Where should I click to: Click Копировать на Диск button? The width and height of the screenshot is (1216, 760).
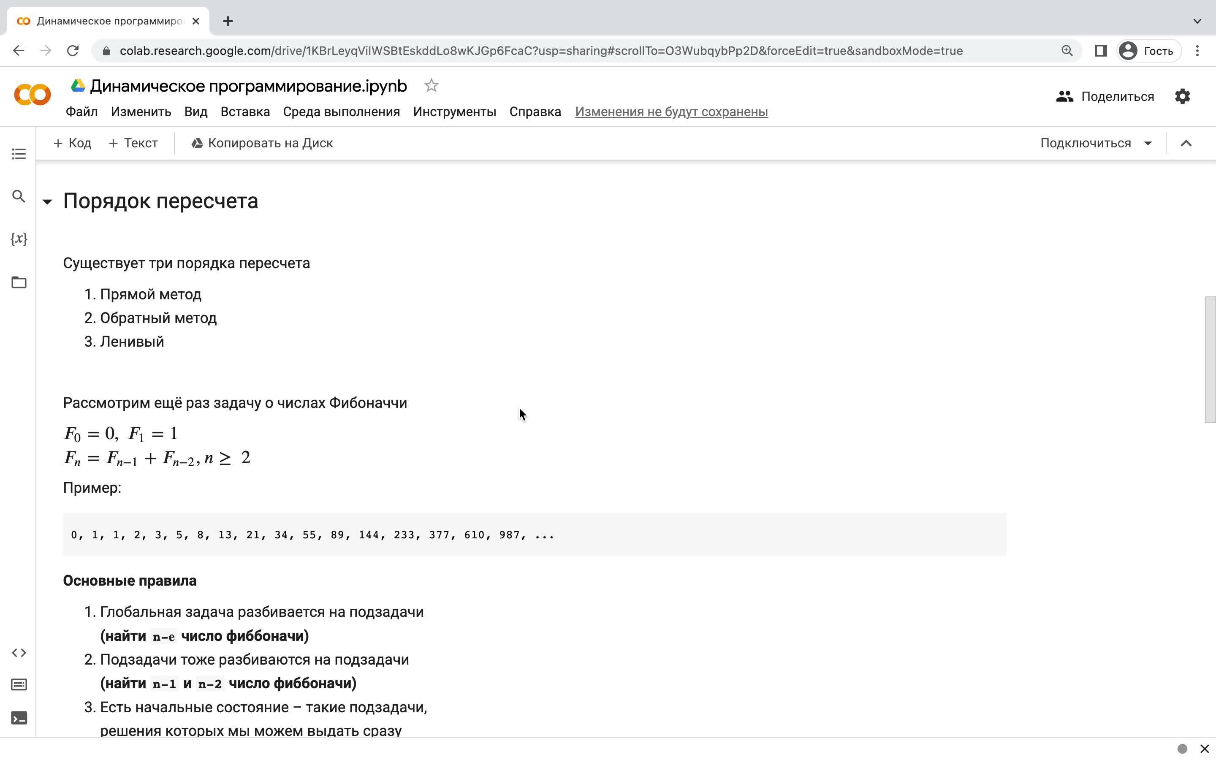262,143
